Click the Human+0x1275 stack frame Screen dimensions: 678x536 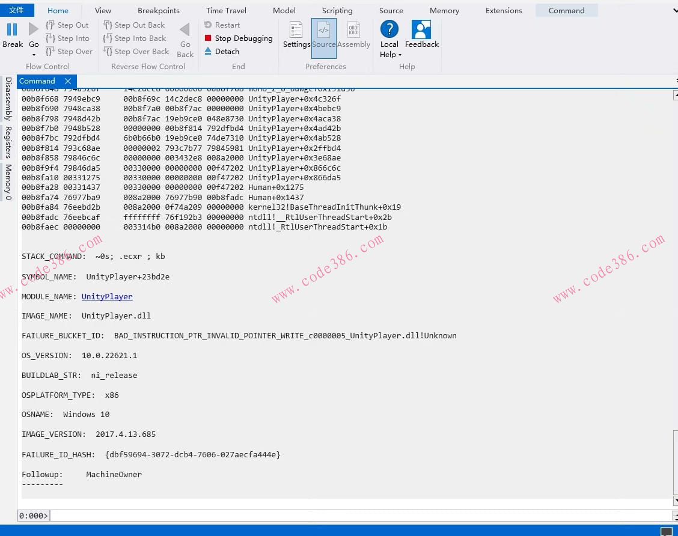276,187
